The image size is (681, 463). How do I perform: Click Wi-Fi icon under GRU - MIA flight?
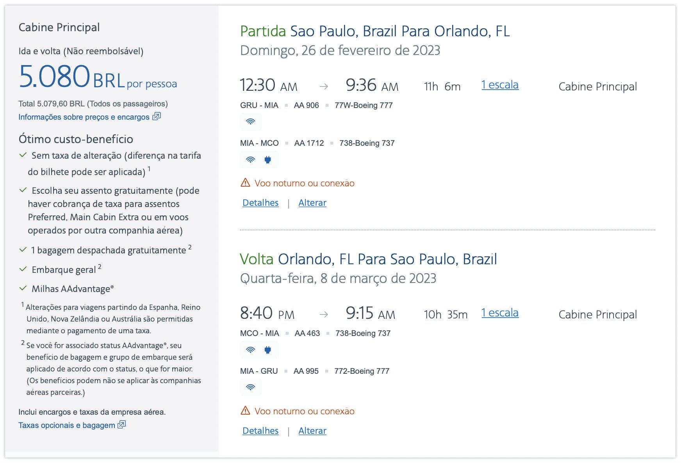[x=251, y=122]
